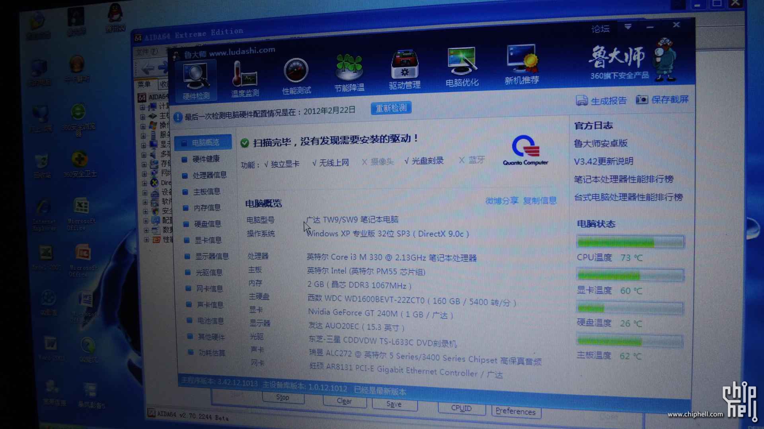Open 台式电脑处理器性能排行榜 link
Screen dimensions: 764x429
[x=628, y=197]
